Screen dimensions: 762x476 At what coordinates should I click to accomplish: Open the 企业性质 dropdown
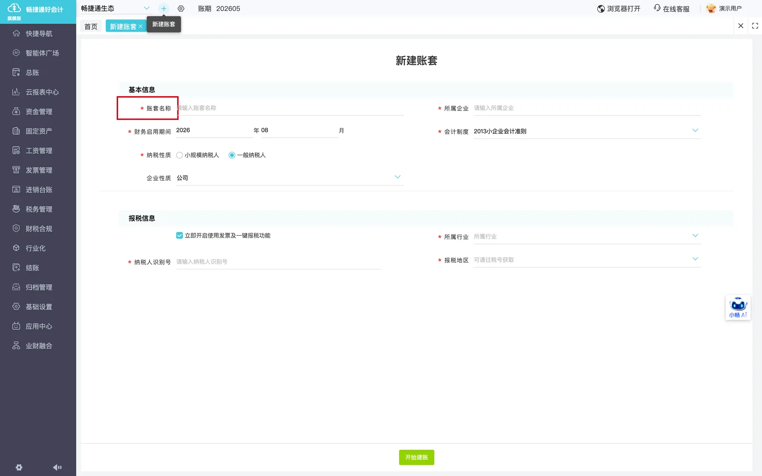click(290, 178)
